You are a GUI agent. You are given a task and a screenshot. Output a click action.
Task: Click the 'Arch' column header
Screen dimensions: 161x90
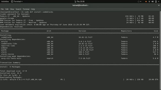49,31
